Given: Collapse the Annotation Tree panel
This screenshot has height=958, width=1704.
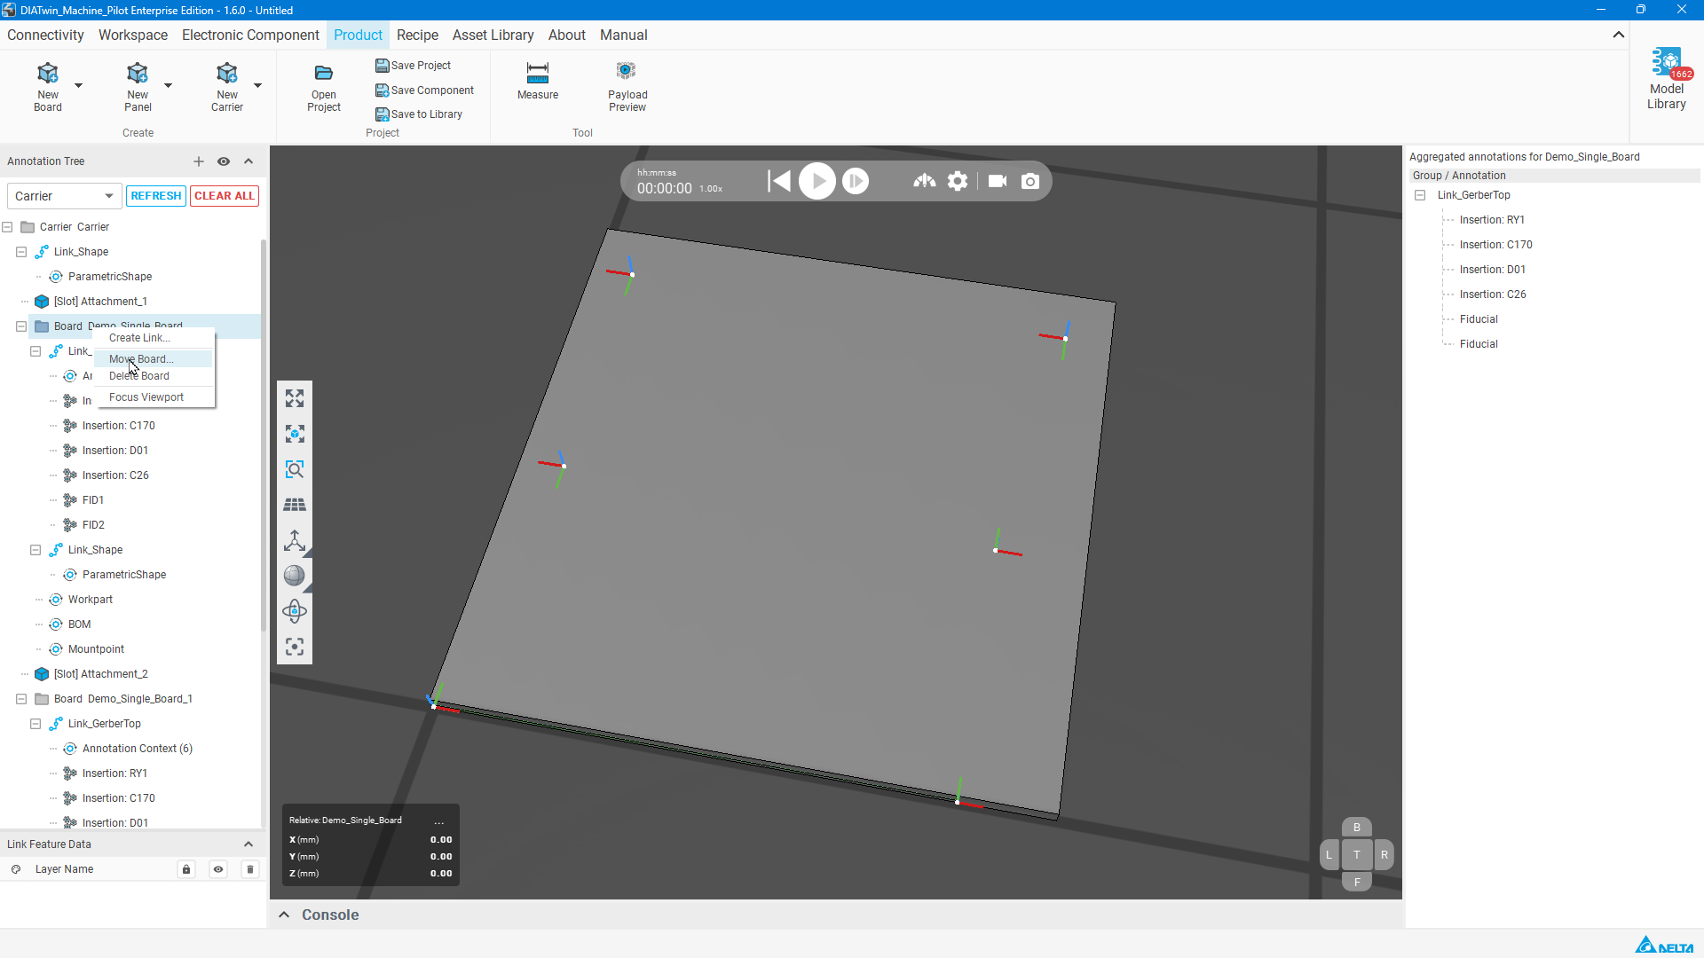Looking at the screenshot, I should [248, 161].
